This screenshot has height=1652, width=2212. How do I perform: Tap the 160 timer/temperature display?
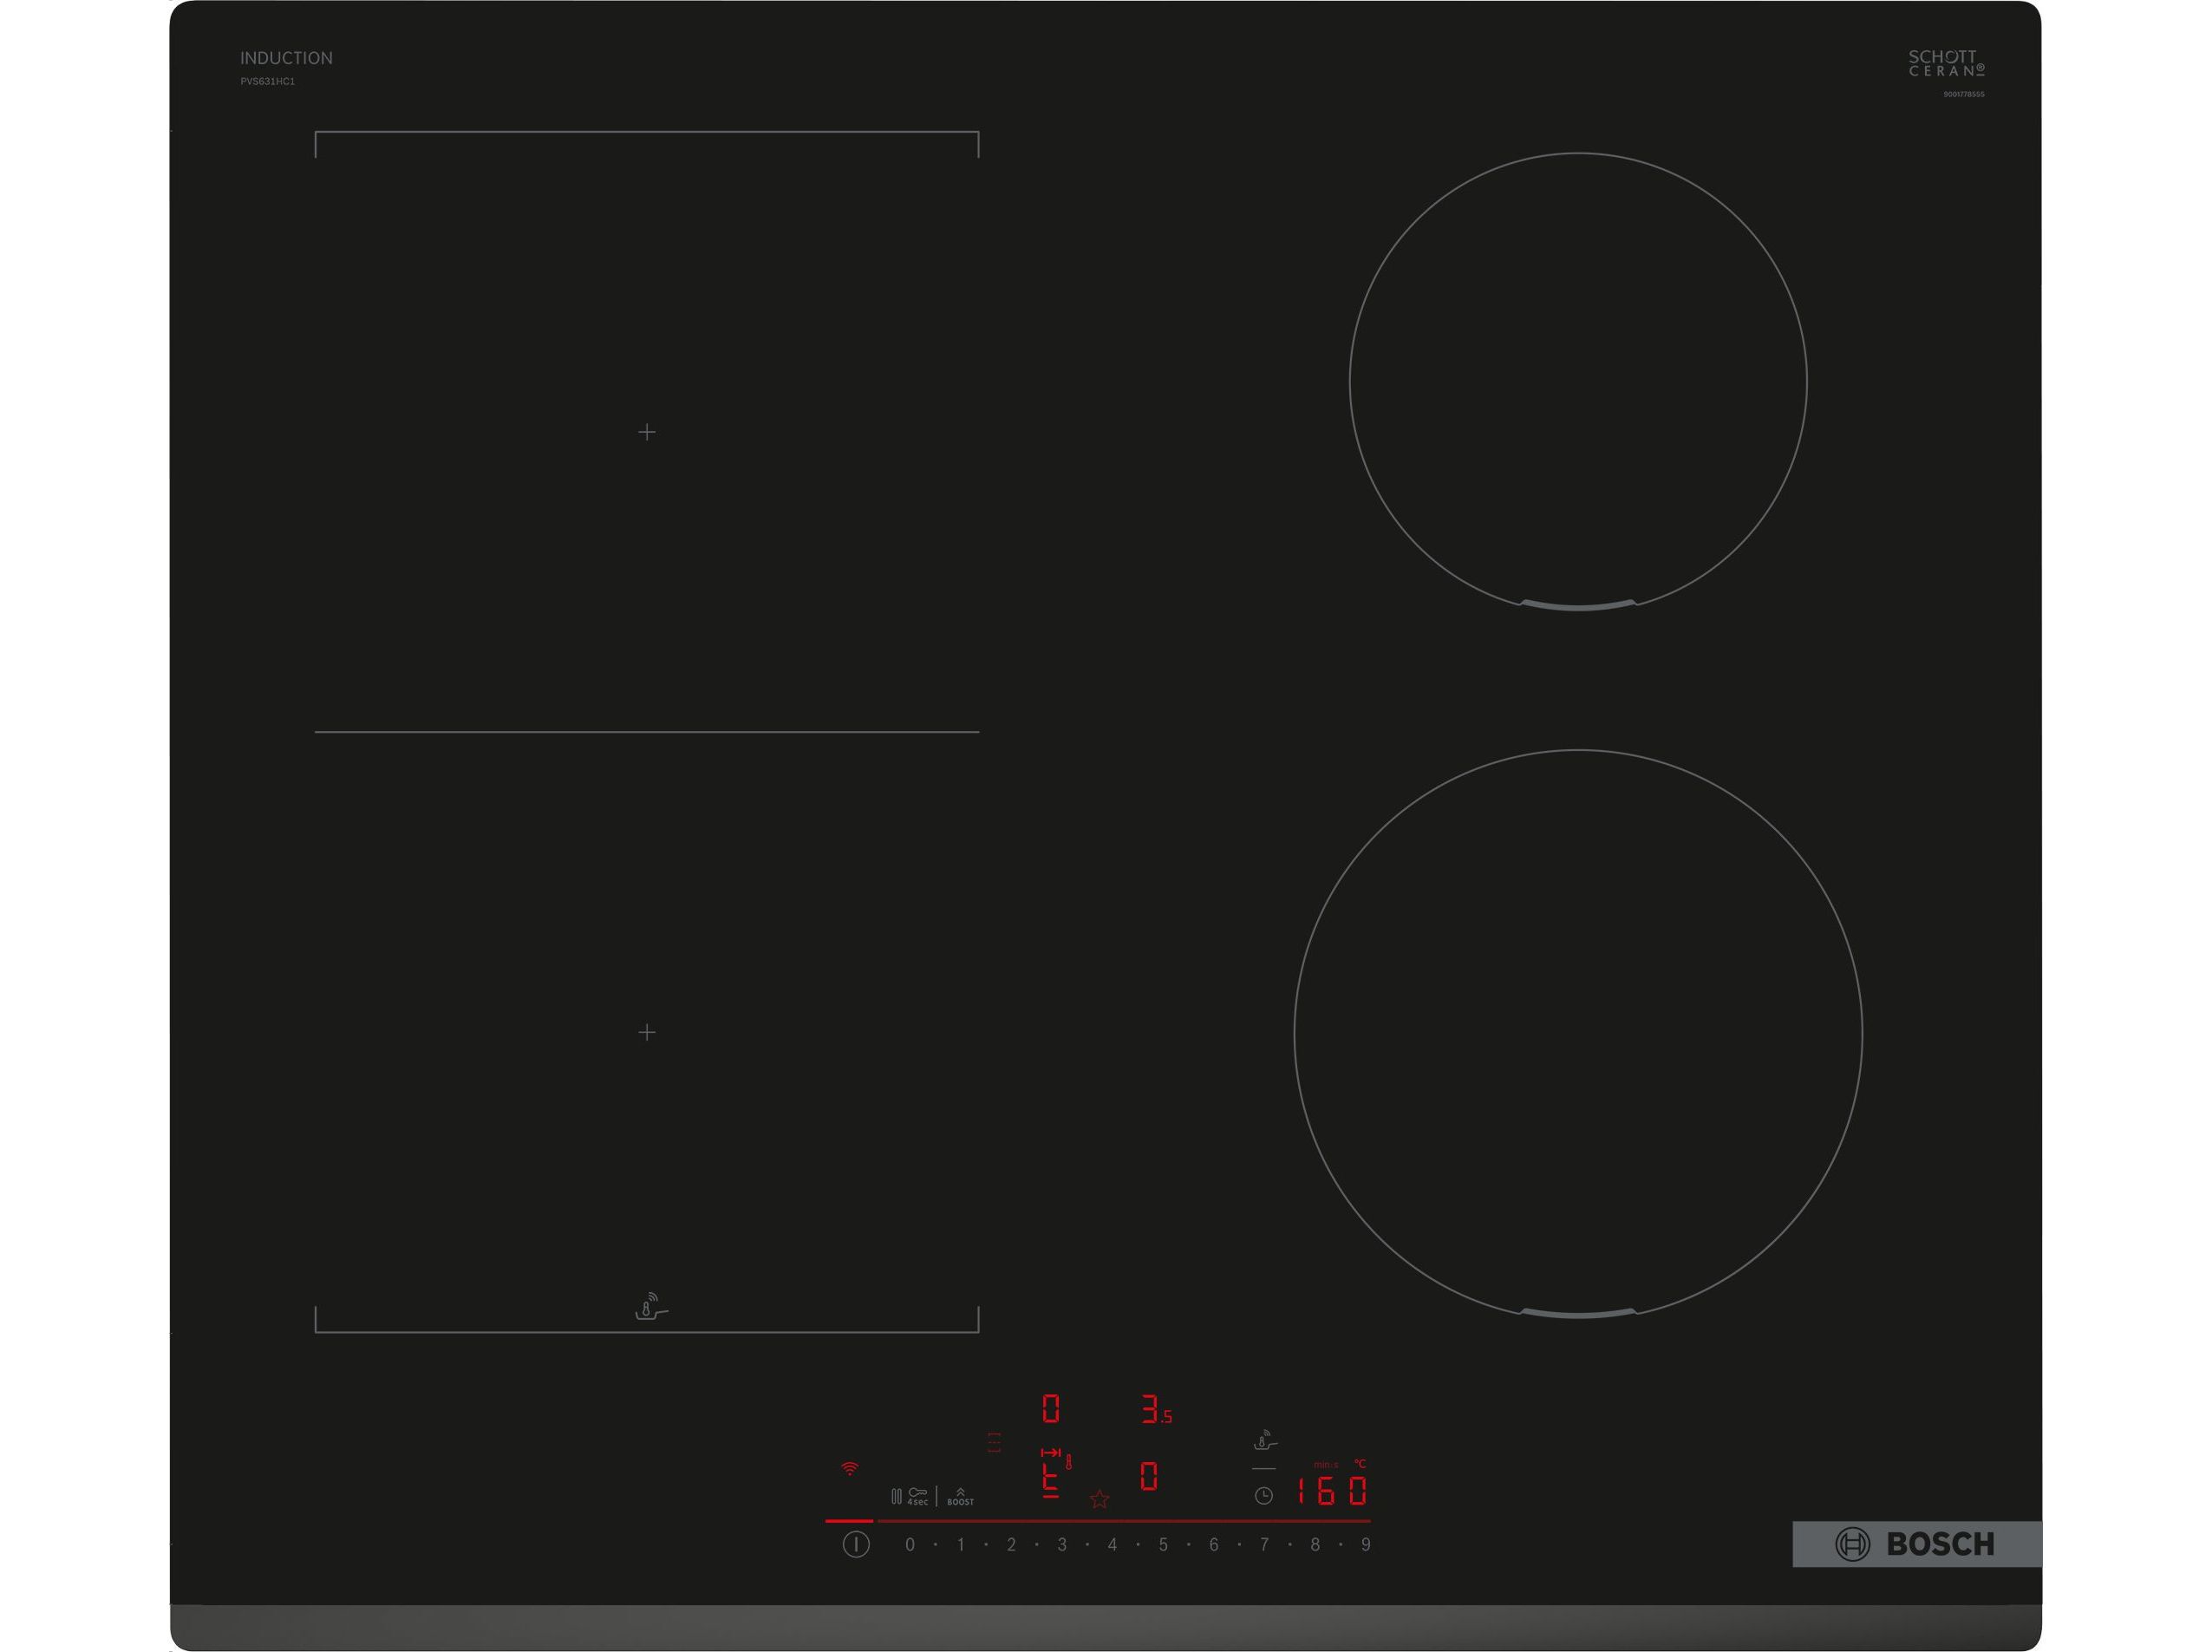click(x=1332, y=1492)
